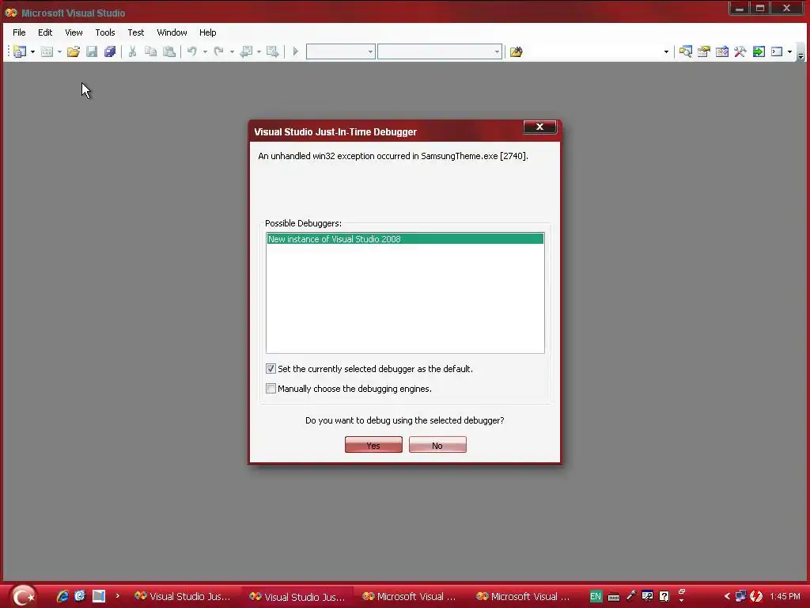Expand the Undo history dropdown arrow
The height and width of the screenshot is (608, 810).
click(x=205, y=51)
